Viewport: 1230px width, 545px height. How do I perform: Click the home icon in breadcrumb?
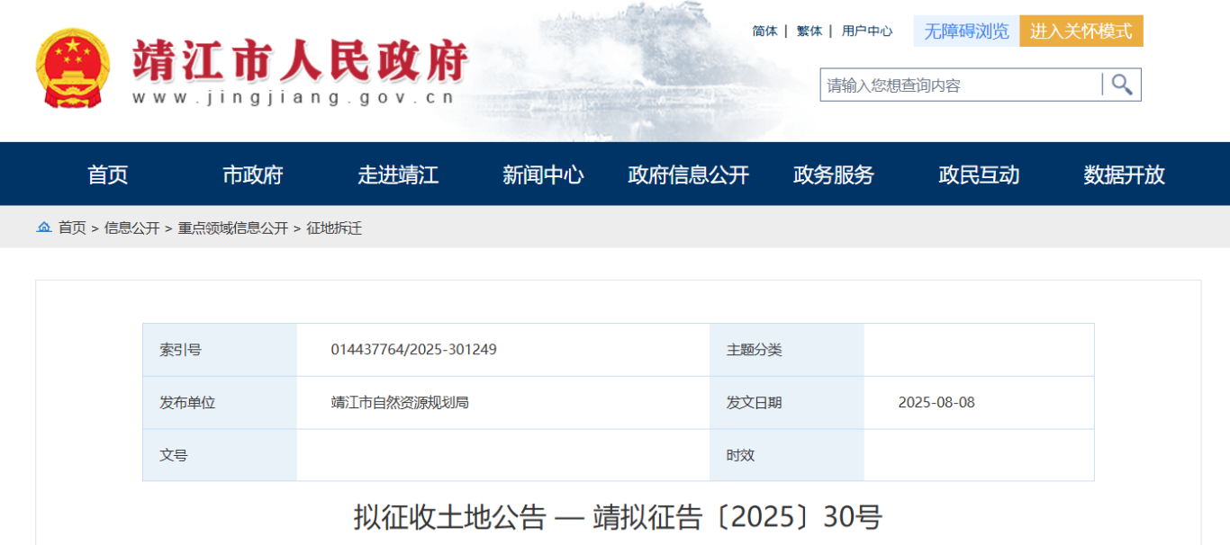(43, 228)
